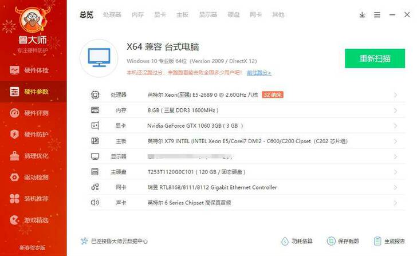417x256 pixels.
Task: Open 硬件评测 section
Action: (33, 113)
